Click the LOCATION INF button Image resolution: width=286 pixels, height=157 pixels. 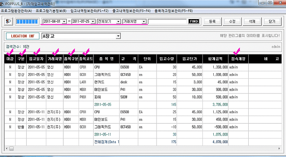tap(23, 36)
